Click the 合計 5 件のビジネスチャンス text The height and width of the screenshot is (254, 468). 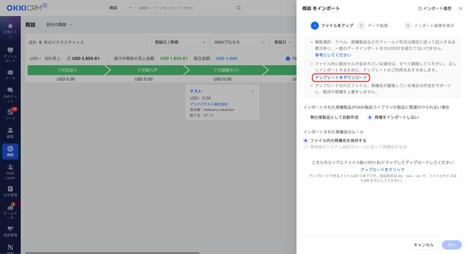[x=56, y=42]
